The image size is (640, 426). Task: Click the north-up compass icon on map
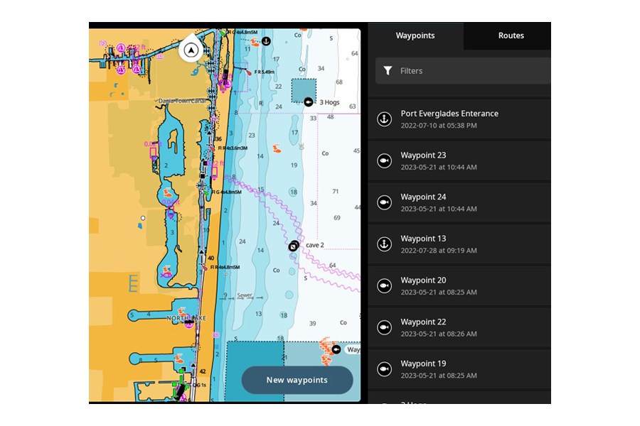pos(191,50)
